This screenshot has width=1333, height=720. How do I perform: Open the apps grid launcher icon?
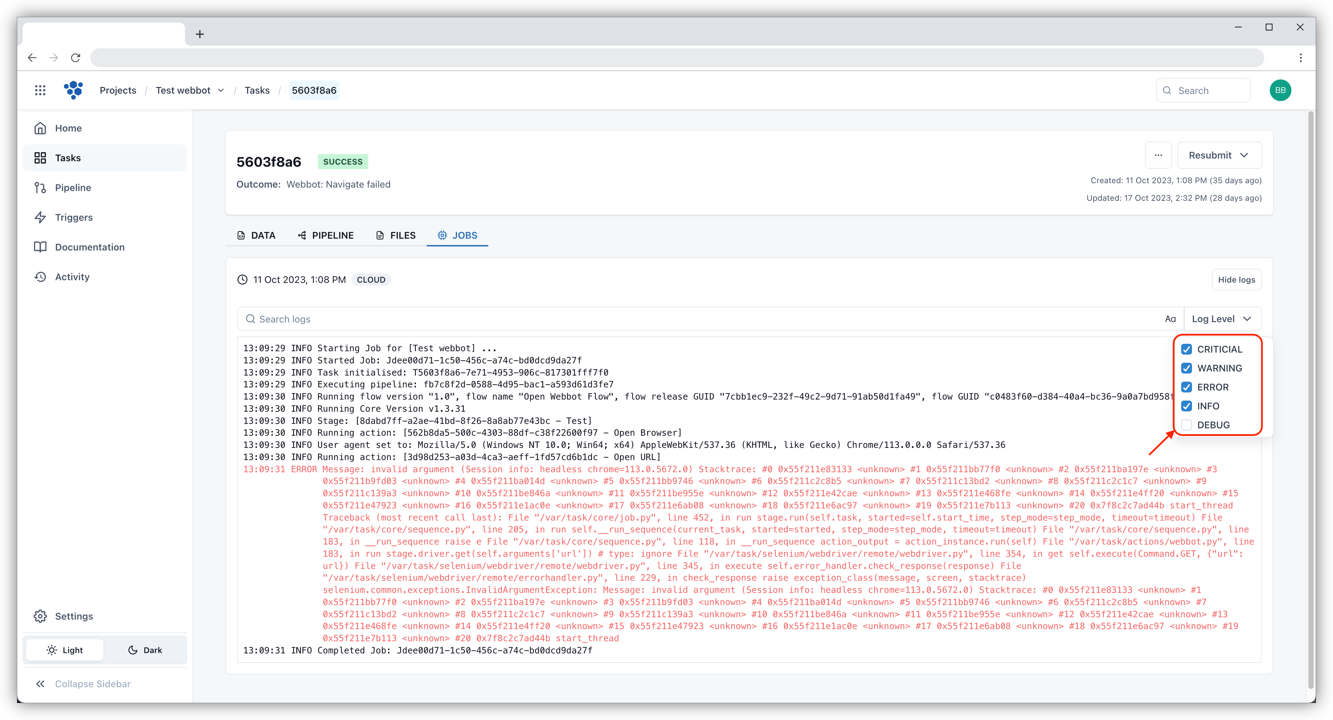click(40, 91)
